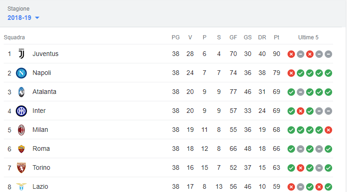
Task: Click the Lazio eagle crest icon
Action: click(21, 187)
